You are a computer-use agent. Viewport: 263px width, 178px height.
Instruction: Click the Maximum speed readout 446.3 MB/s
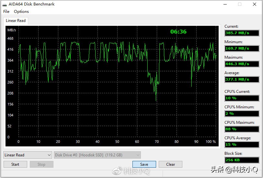(242, 64)
